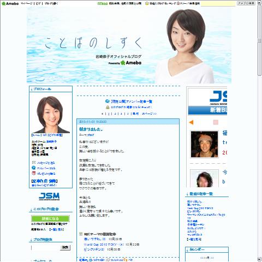Open the ブログ theme link under the article title
The image size is (262, 262).
tap(91, 135)
